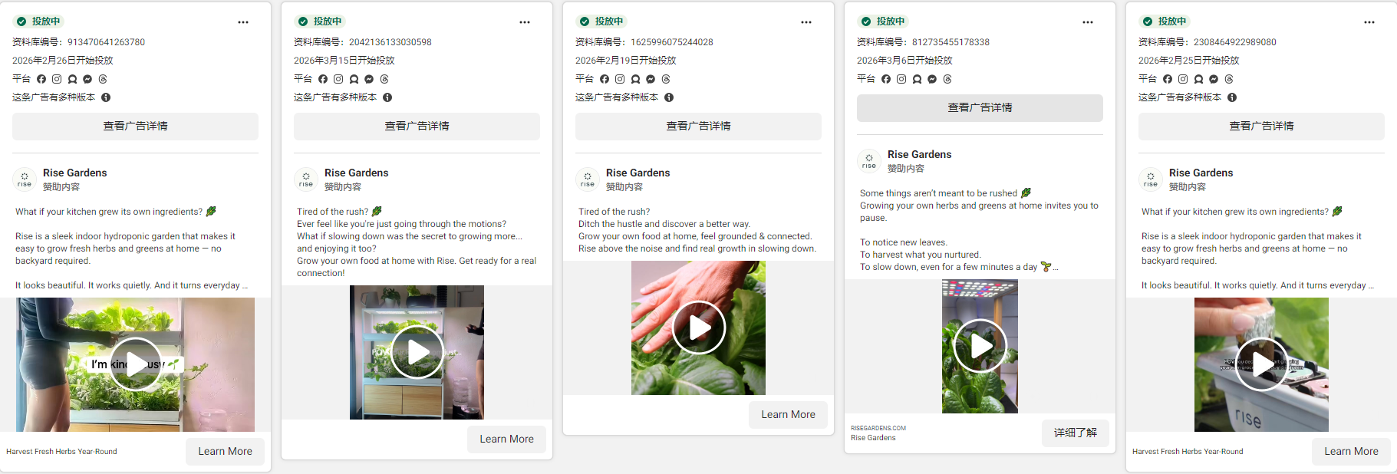View ad details for ad 2308464922989080

pyautogui.click(x=1261, y=127)
